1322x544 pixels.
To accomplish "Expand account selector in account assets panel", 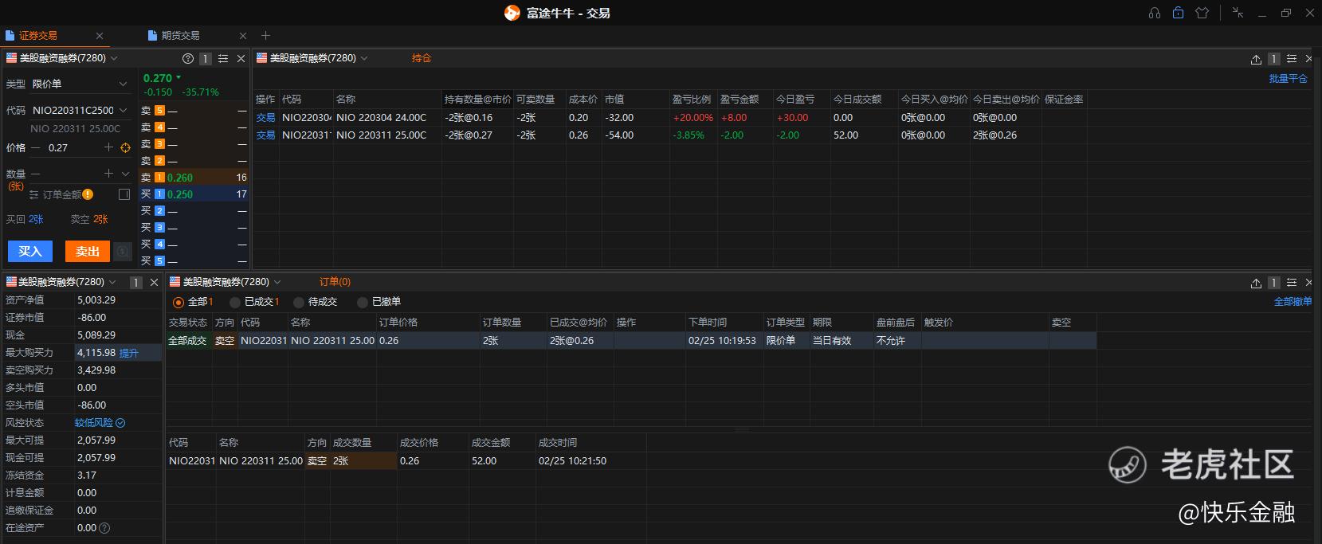I will pos(112,282).
